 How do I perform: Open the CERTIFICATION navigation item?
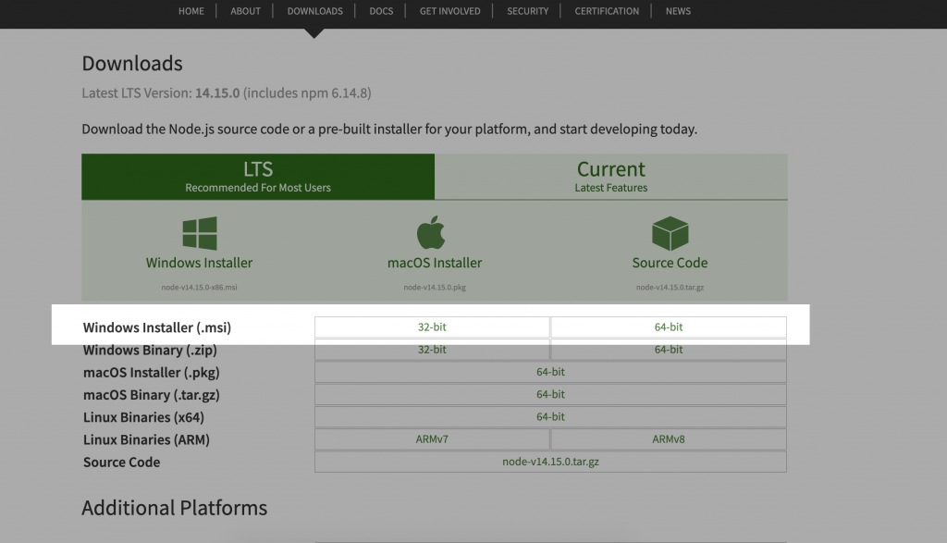[x=607, y=11]
